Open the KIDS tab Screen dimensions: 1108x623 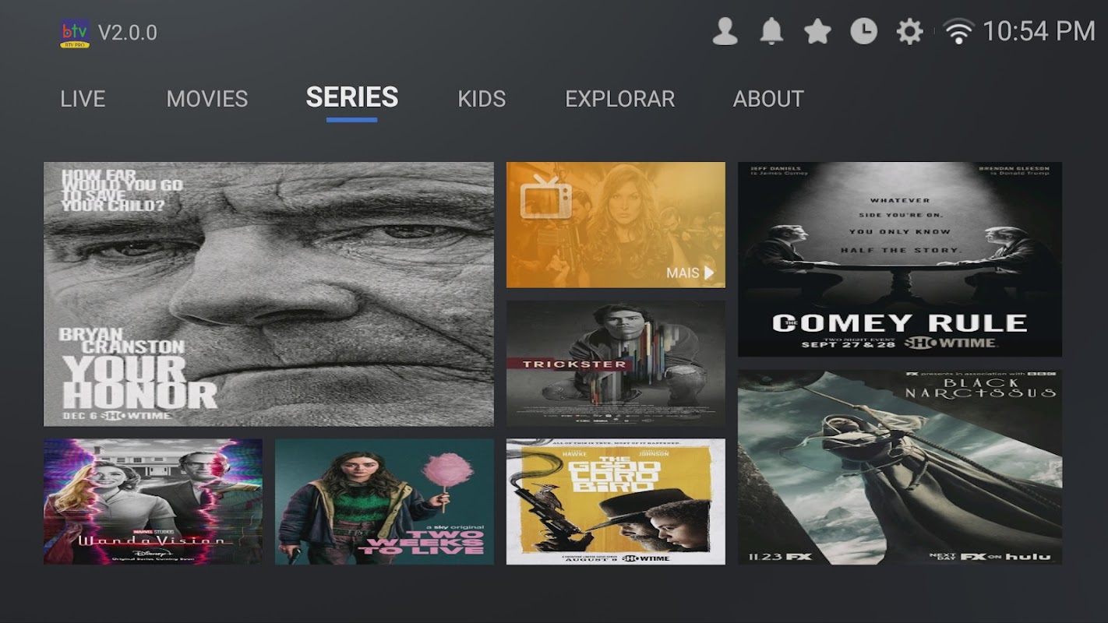coord(482,99)
